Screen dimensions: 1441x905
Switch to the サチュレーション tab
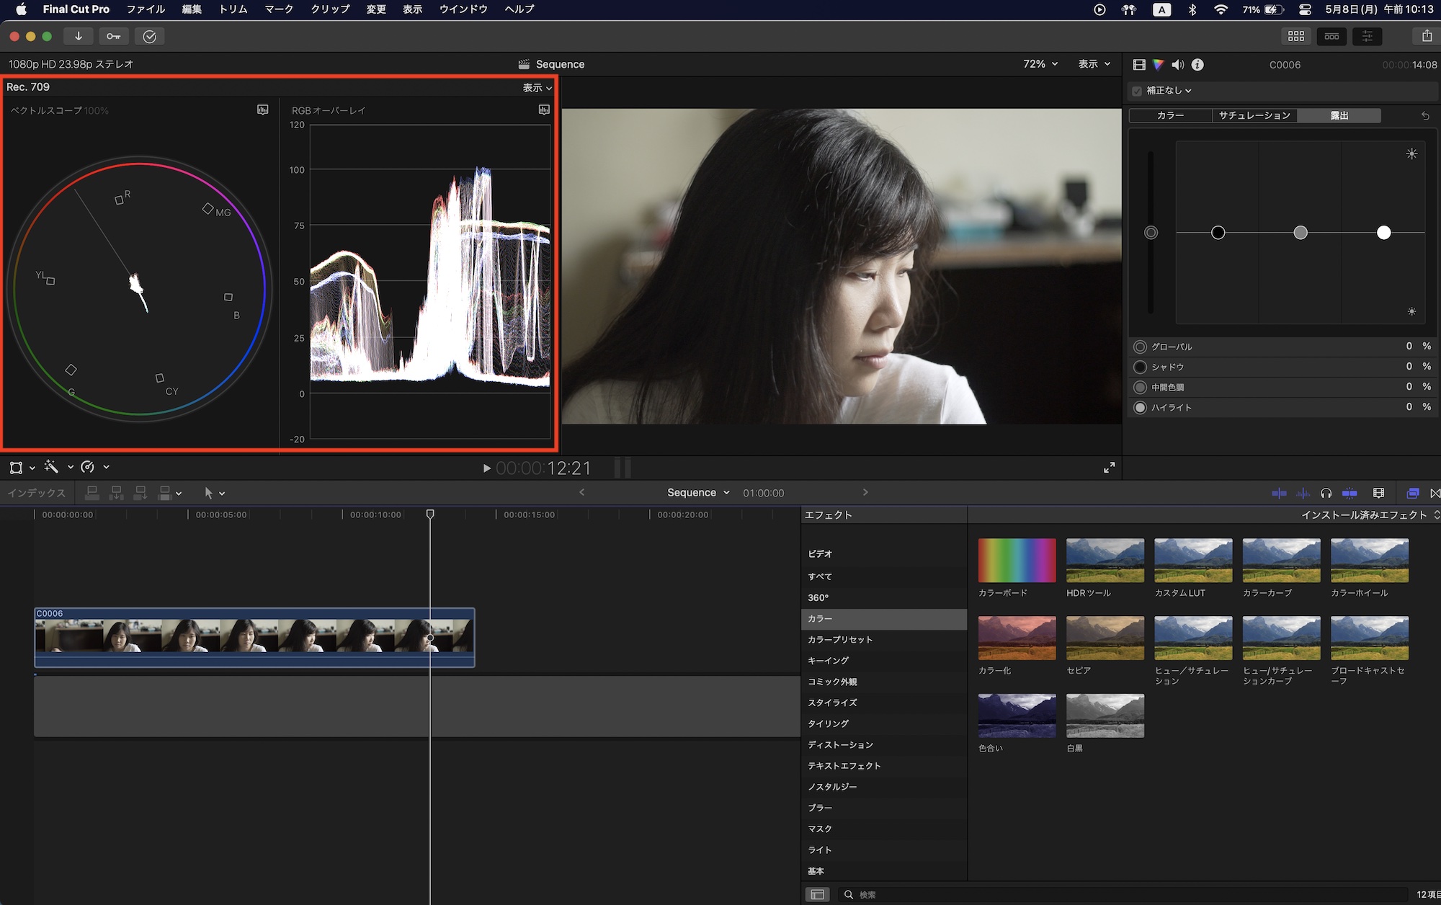[x=1254, y=115]
